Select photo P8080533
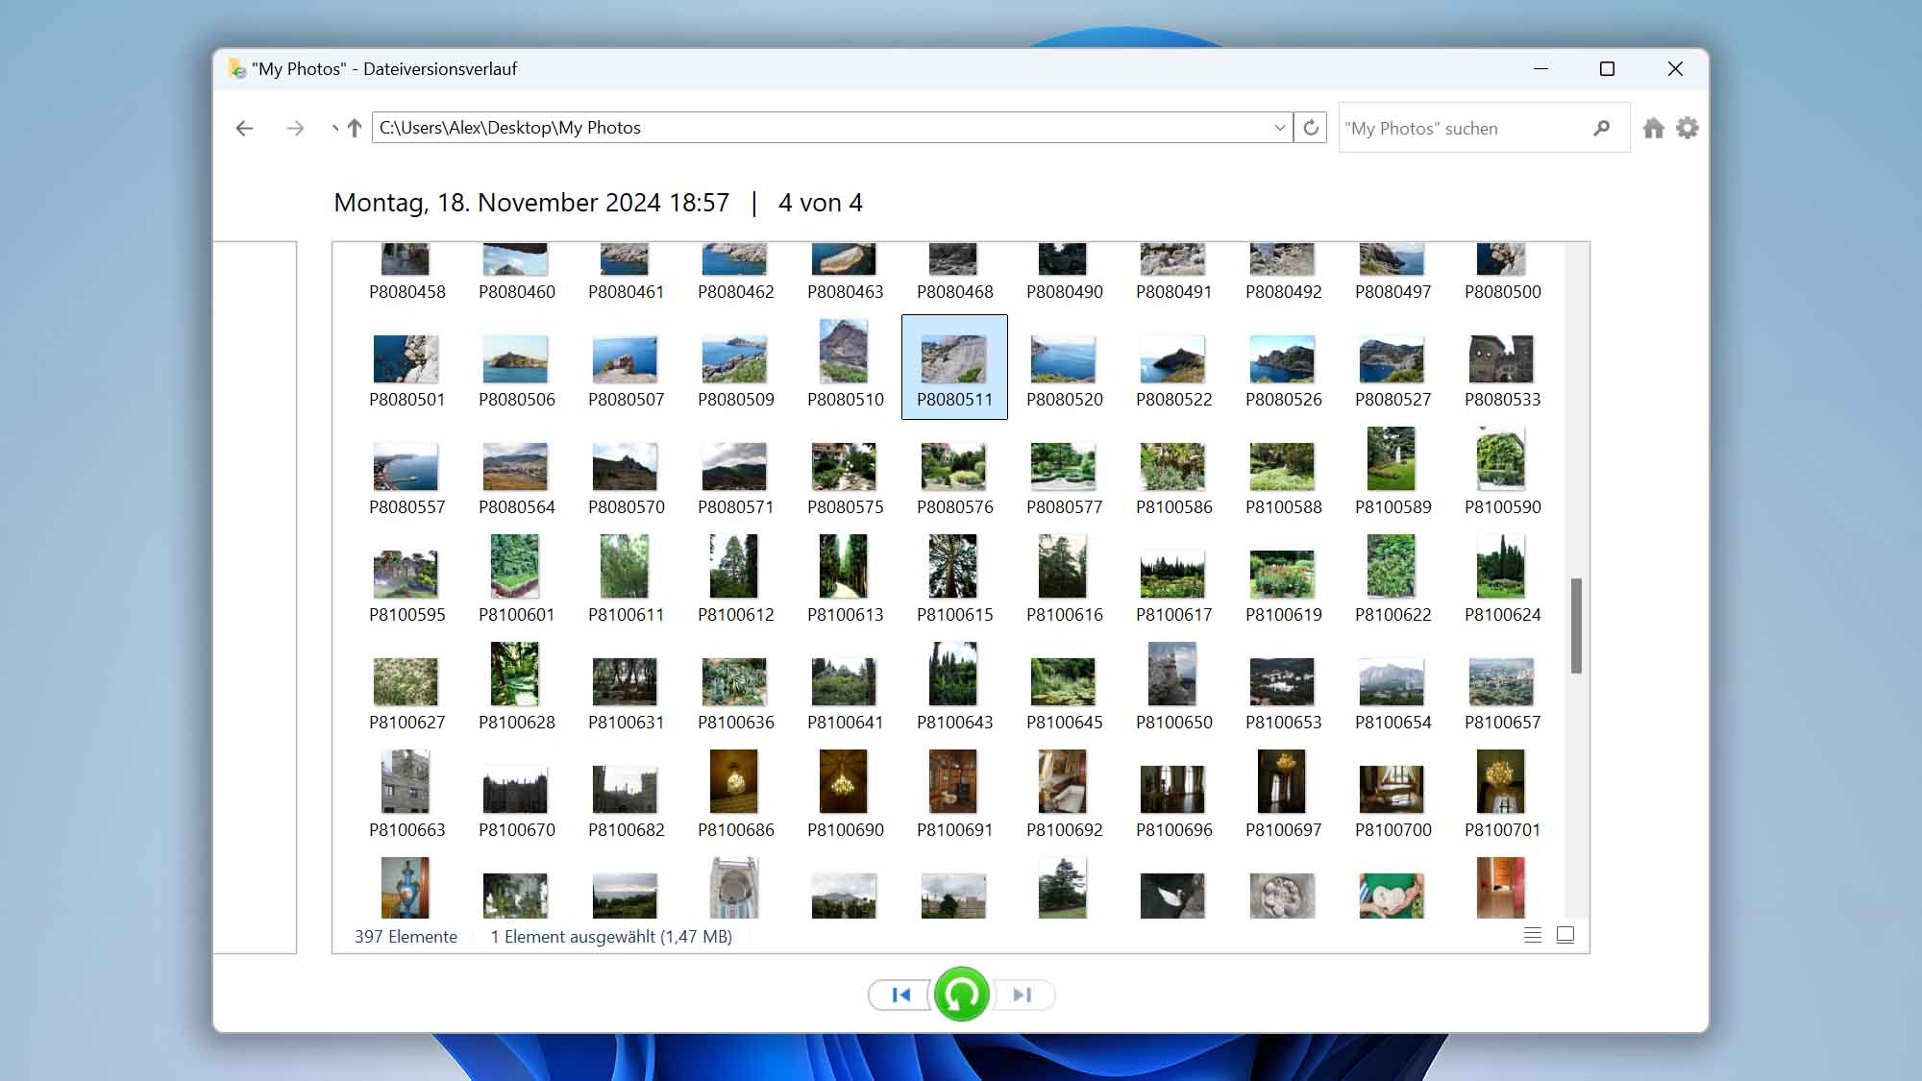The height and width of the screenshot is (1081, 1922). [1503, 367]
